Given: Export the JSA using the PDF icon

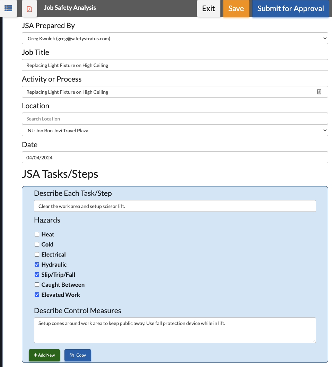Looking at the screenshot, I should point(29,8).
